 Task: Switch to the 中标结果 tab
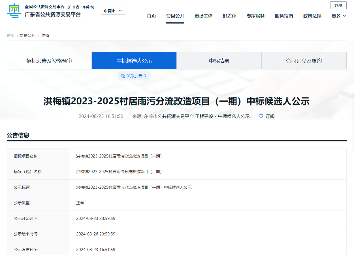pos(219,60)
